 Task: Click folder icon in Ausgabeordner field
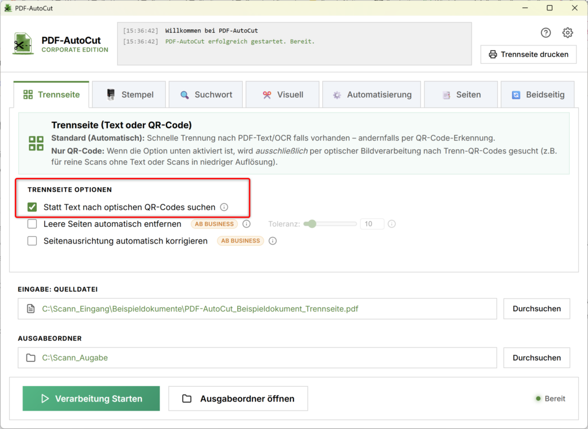(x=31, y=358)
